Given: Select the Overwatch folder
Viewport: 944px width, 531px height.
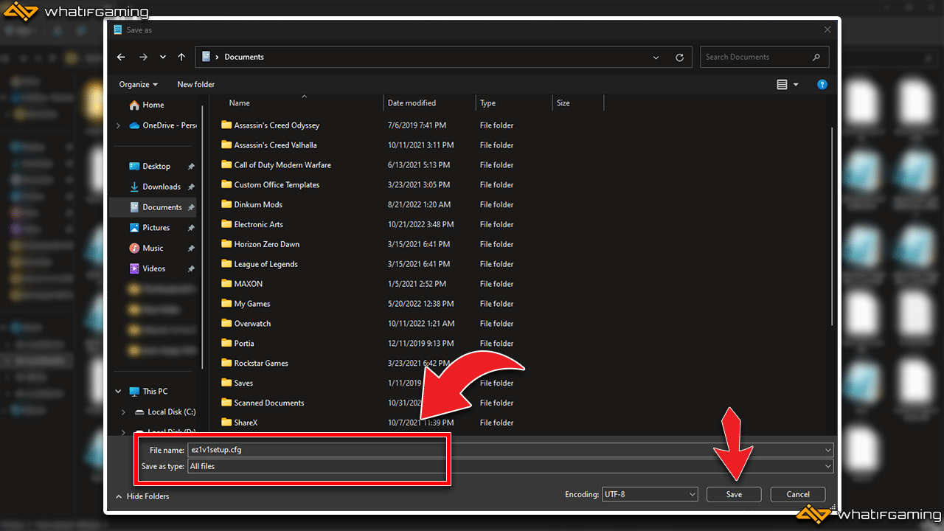Looking at the screenshot, I should pos(252,324).
